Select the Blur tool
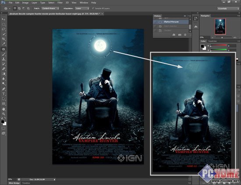This screenshot has height=185, width=241. (x=4, y=79)
